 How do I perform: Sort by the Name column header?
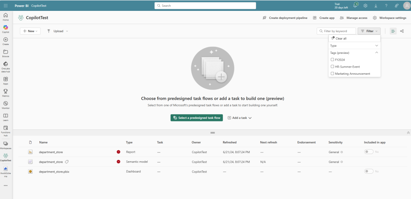(x=43, y=142)
